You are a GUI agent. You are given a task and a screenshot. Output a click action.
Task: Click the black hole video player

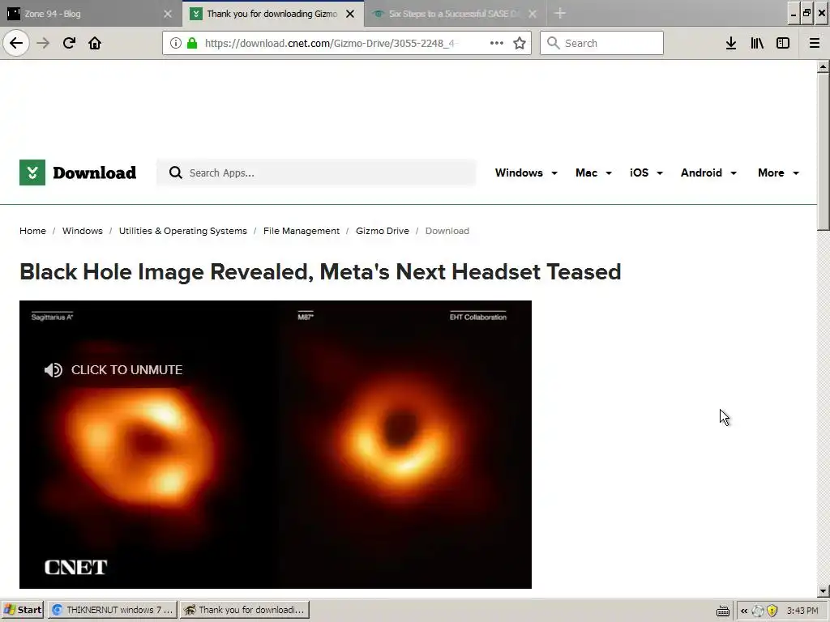click(x=276, y=445)
